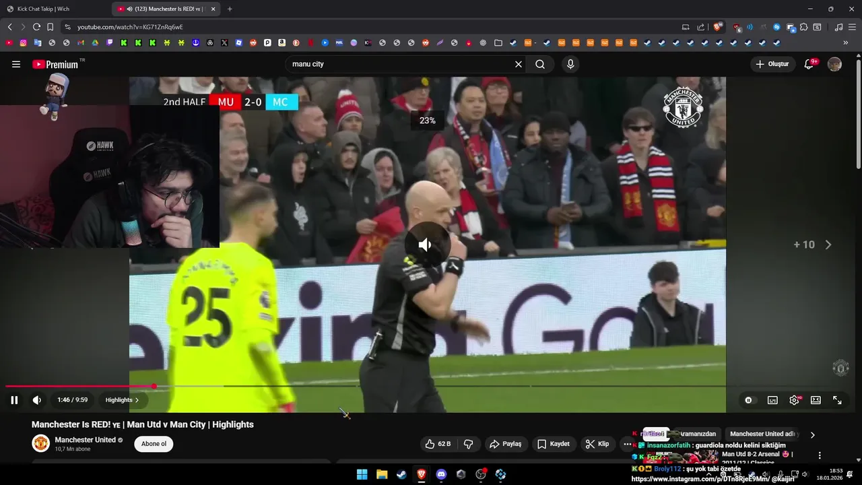862x485 pixels.
Task: Open options for Man Utd 8-2 Arsenal video
Action: click(820, 455)
